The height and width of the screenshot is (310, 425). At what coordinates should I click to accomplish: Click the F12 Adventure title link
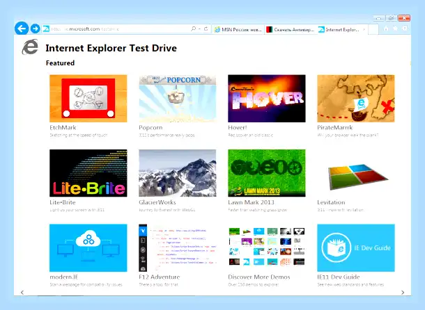pos(160,277)
